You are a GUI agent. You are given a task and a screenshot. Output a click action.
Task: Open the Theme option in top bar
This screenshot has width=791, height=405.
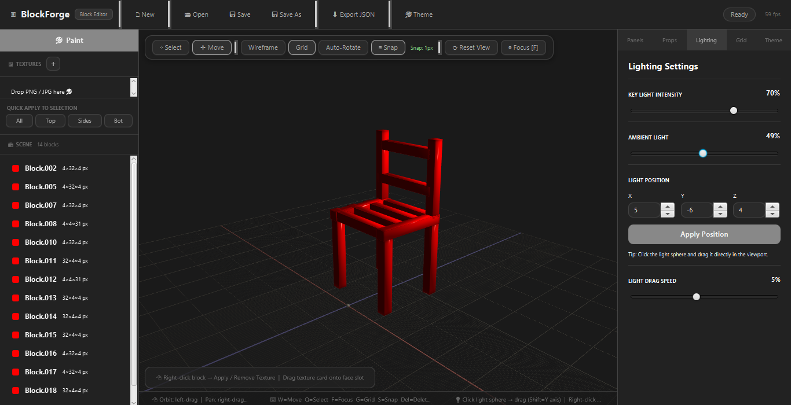pos(419,14)
